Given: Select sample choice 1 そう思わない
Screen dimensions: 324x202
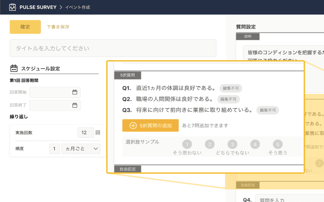Looking at the screenshot, I should pyautogui.click(x=187, y=145).
